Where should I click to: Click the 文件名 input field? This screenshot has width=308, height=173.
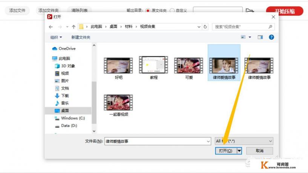point(158,141)
